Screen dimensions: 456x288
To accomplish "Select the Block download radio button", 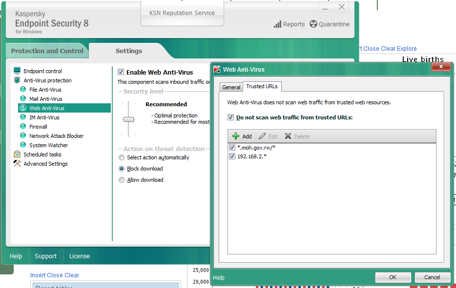I will 122,169.
